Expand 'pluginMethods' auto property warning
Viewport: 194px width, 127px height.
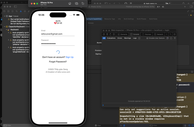pyautogui.click(x=8, y=47)
